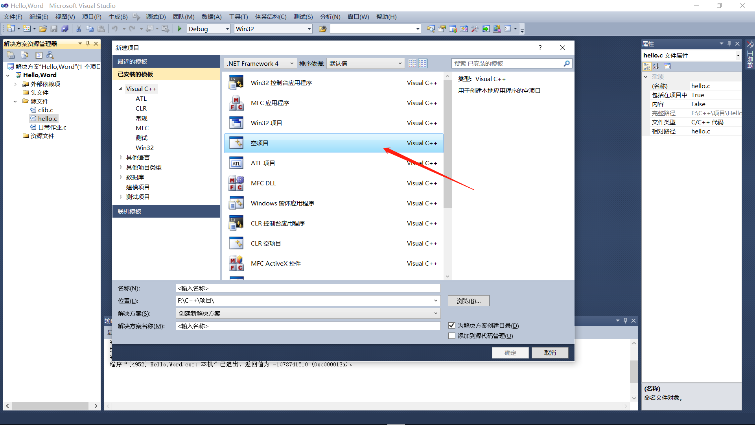Screen dimensions: 755x425
Task: Collapse the 源文件 folder in Solution Explorer
Action: tap(15, 101)
